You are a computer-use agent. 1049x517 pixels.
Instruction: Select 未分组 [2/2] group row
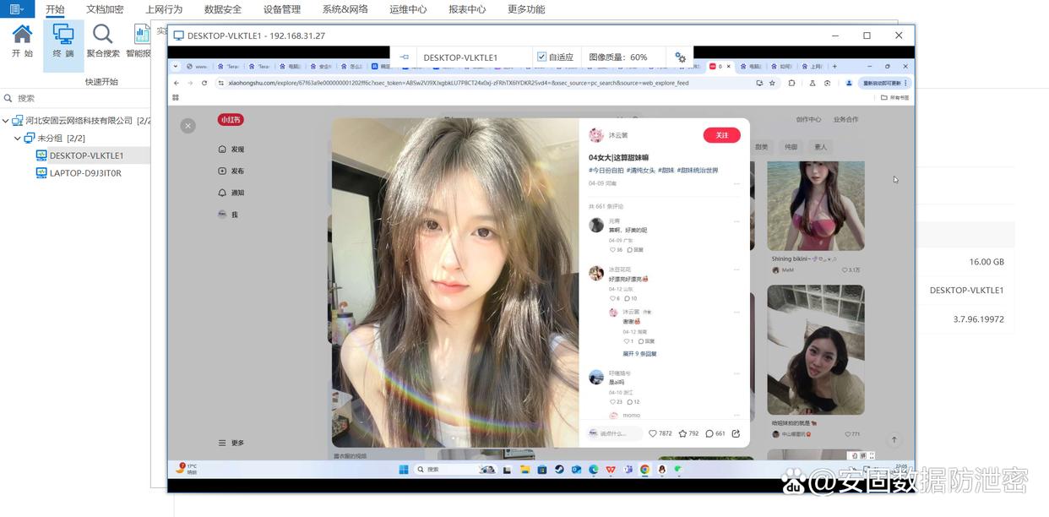pyautogui.click(x=61, y=138)
